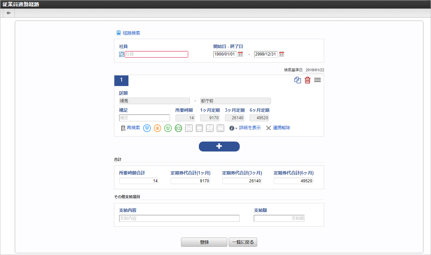Viewport: 431px width, 255px height.
Task: Click 連携解除 to unlink route
Action: [x=278, y=128]
